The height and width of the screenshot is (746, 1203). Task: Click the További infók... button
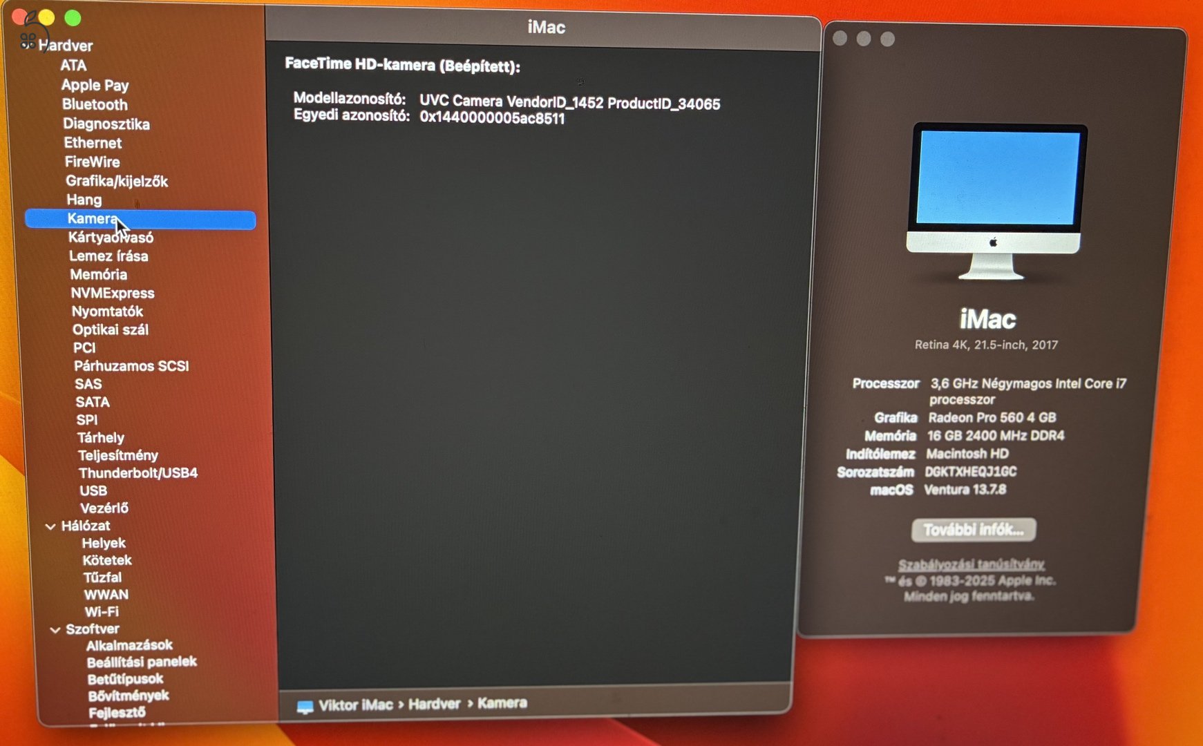974,530
